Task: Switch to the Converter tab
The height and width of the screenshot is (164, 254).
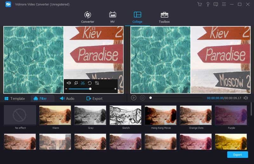Action: (88, 17)
